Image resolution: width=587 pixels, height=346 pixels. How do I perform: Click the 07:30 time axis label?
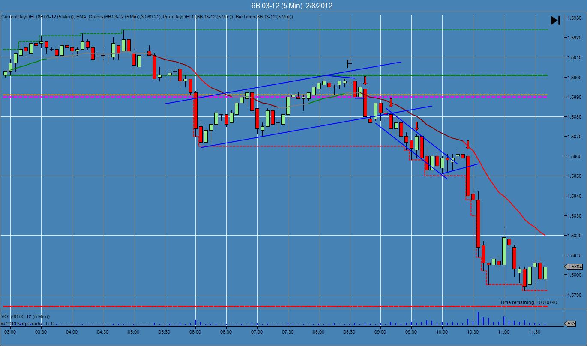point(288,332)
